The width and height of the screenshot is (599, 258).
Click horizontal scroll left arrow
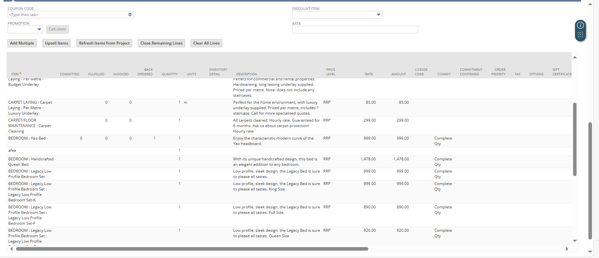12,249
